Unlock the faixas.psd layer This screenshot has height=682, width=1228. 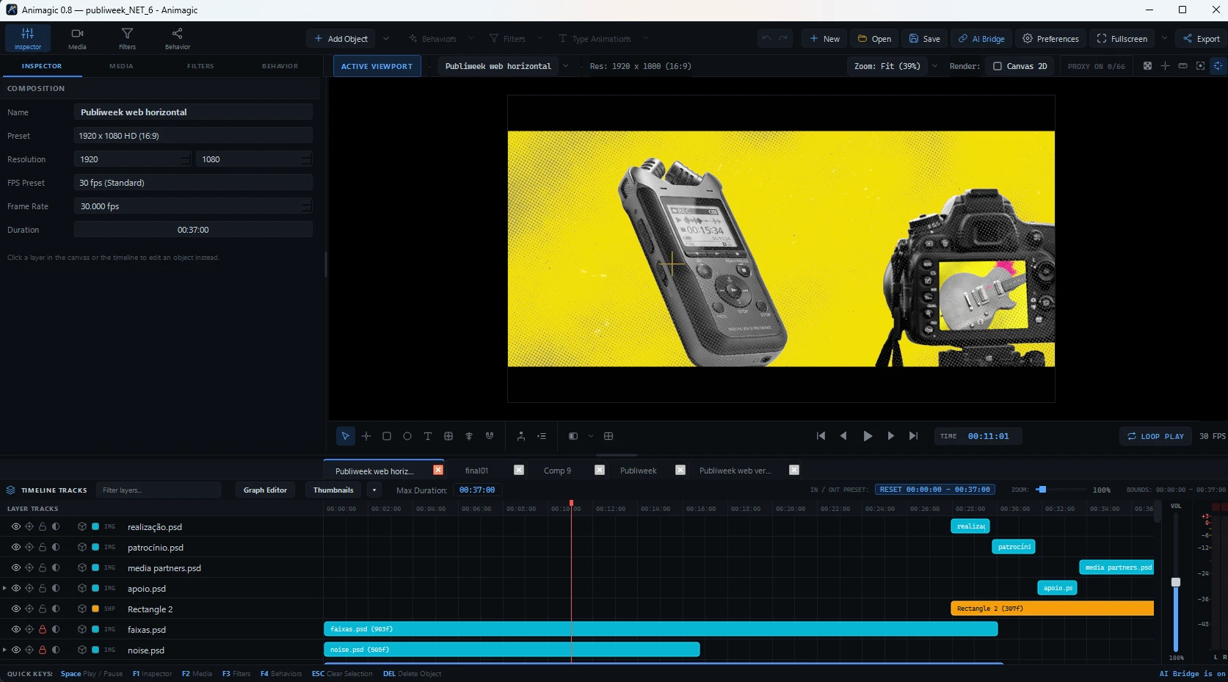[43, 629]
